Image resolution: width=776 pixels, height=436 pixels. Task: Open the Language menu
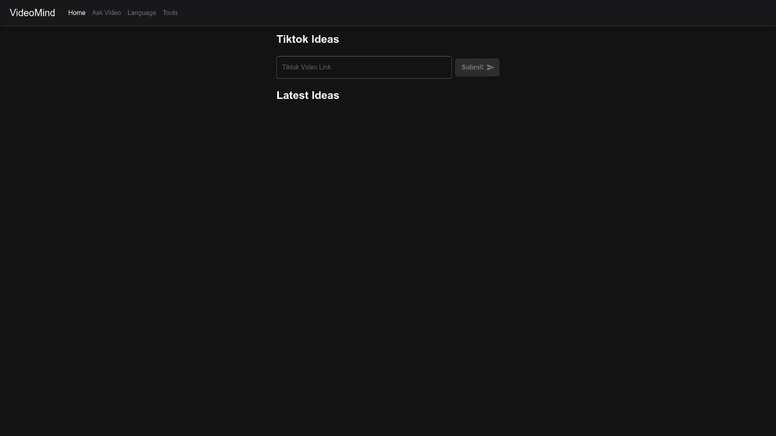pos(141,12)
